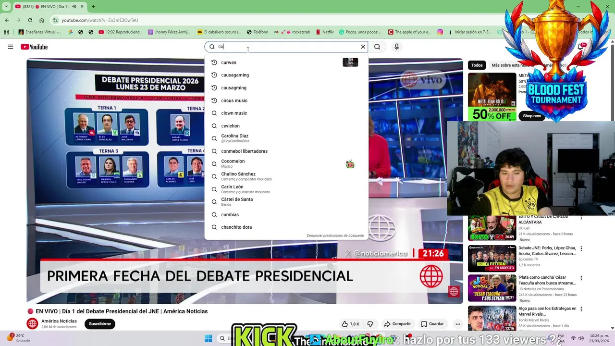Image resolution: width=615 pixels, height=346 pixels.
Task: Select the 'Todos' filter chip
Action: click(x=477, y=65)
